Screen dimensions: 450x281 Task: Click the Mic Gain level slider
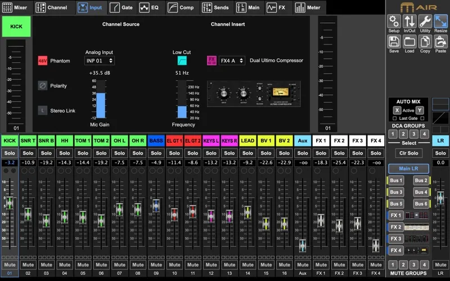pyautogui.click(x=101, y=99)
